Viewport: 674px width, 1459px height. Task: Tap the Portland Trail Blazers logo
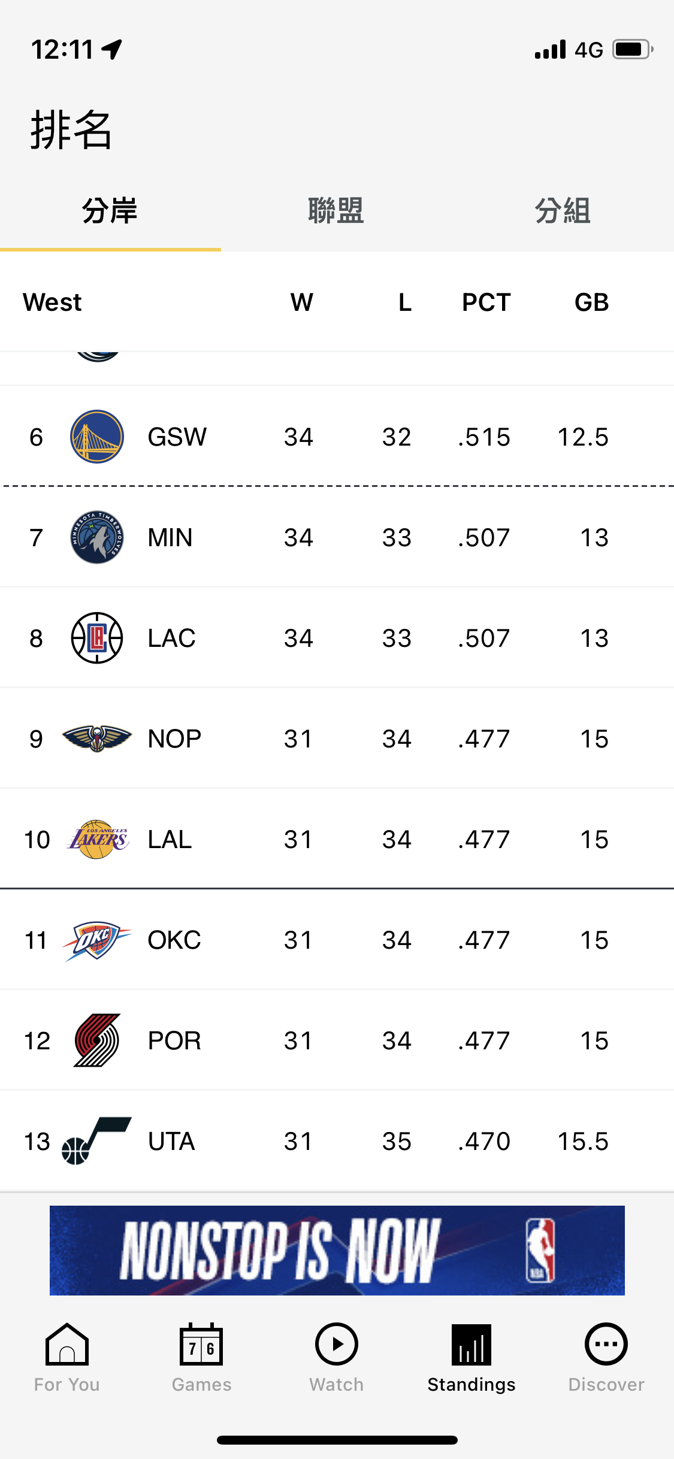click(97, 1040)
